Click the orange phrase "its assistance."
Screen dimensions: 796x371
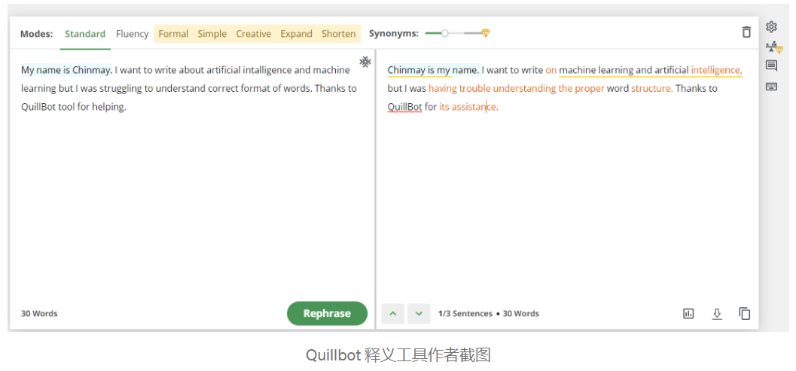click(x=468, y=107)
